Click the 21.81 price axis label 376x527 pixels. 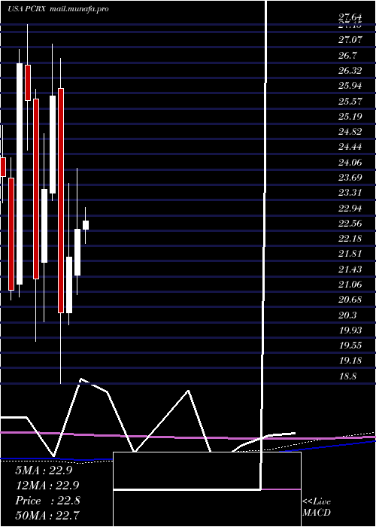tap(350, 254)
